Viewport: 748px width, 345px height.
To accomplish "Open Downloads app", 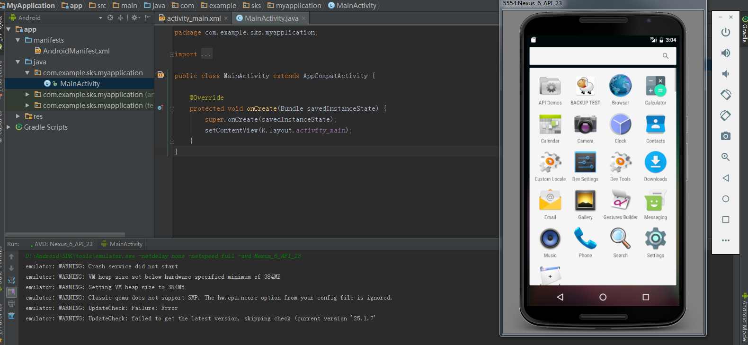I will click(x=656, y=167).
